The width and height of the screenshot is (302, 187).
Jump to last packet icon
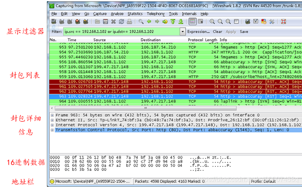(181, 22)
